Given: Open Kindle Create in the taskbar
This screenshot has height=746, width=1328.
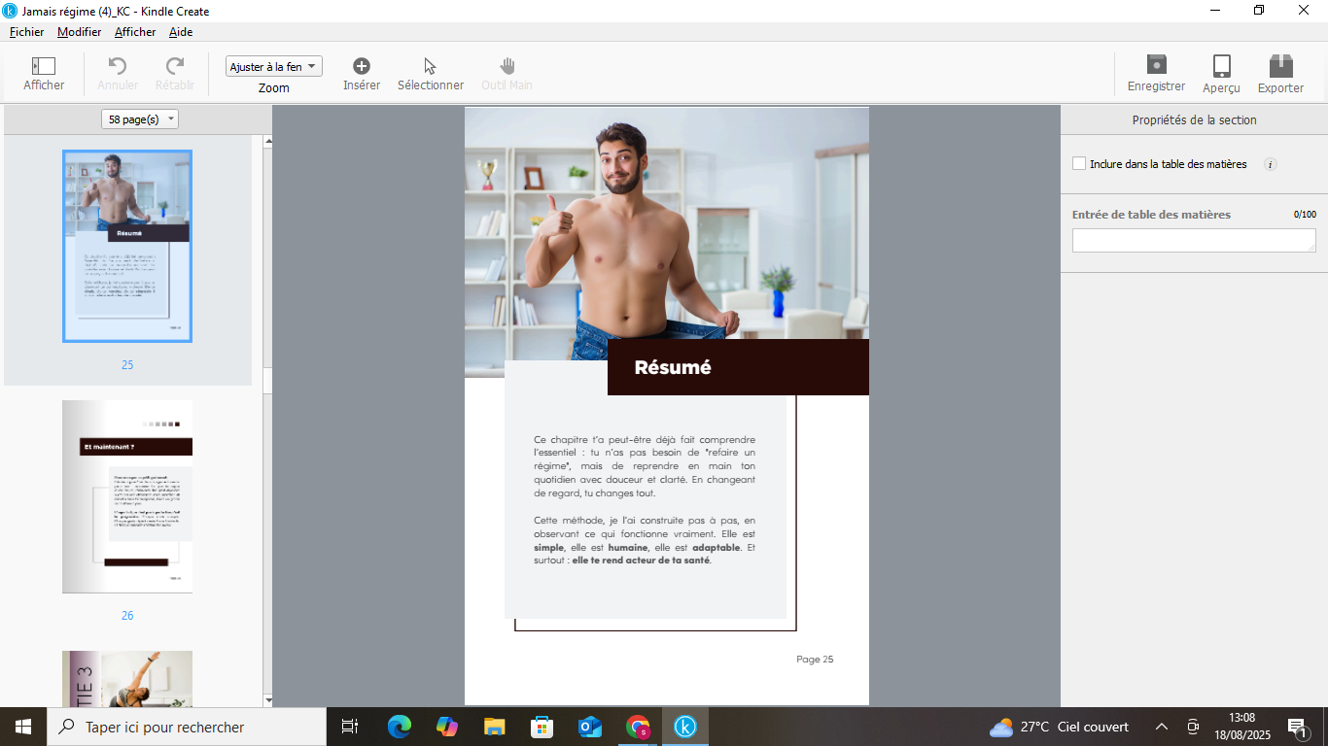Looking at the screenshot, I should tap(685, 727).
